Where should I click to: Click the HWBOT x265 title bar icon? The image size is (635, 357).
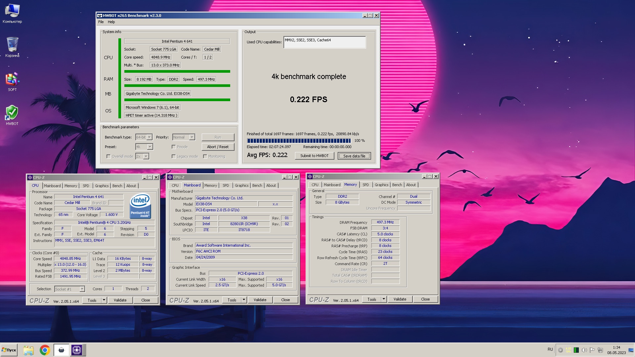(x=100, y=16)
